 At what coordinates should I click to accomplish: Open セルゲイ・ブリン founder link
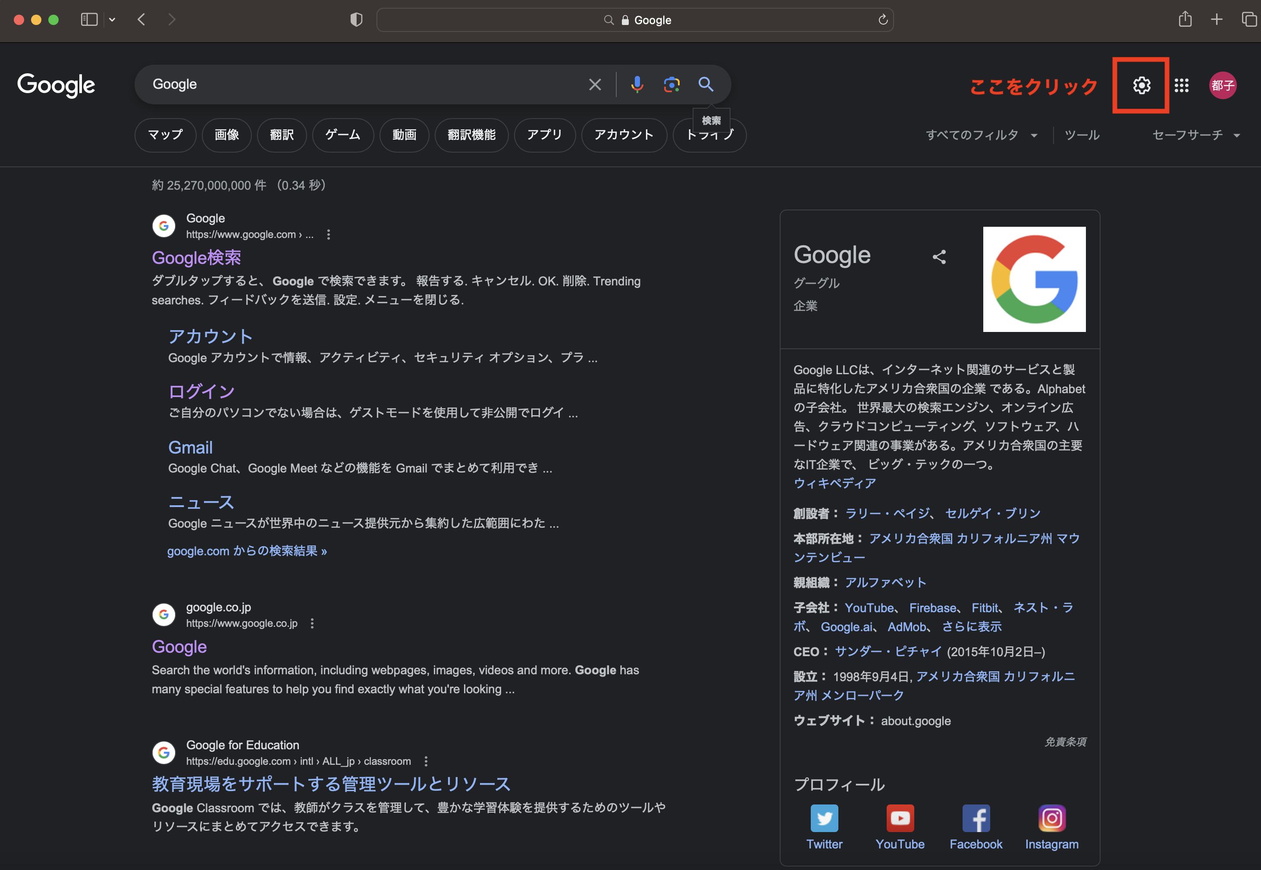pos(992,513)
